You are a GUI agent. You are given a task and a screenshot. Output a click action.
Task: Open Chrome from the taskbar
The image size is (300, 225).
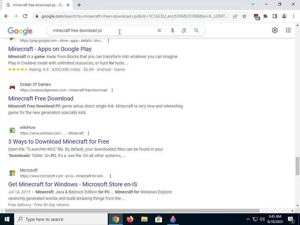(x=115, y=219)
